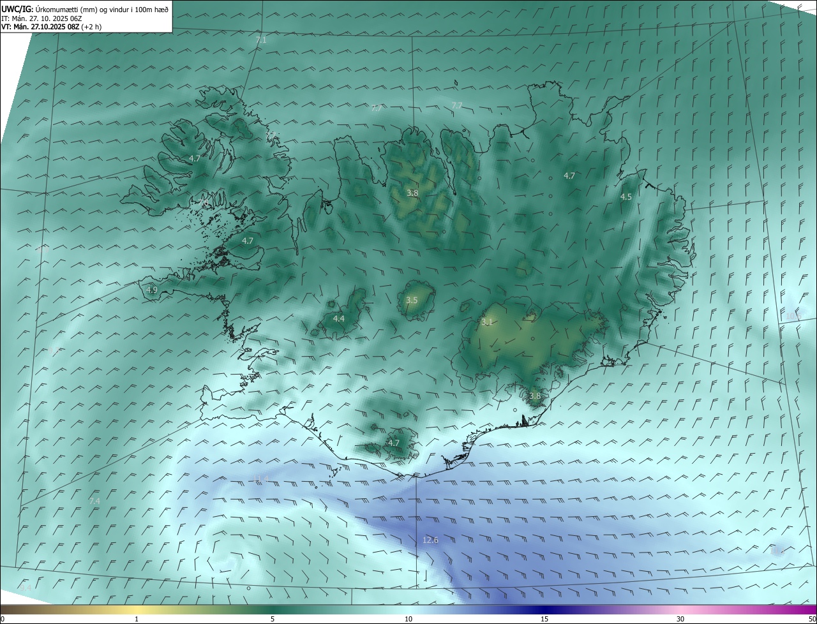The image size is (817, 624).
Task: Click the 1 tick on the color scale
Action: point(137,619)
